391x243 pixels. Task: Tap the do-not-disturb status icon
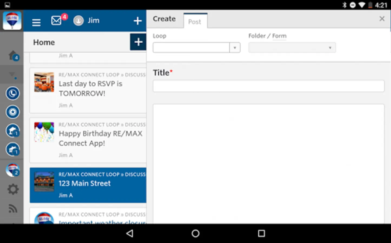tap(353, 5)
